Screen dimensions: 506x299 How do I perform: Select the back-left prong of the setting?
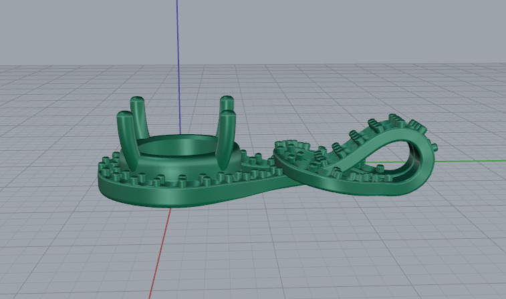pos(140,116)
